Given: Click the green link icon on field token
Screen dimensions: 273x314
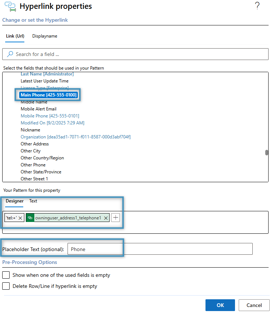Looking at the screenshot, I should (x=30, y=218).
